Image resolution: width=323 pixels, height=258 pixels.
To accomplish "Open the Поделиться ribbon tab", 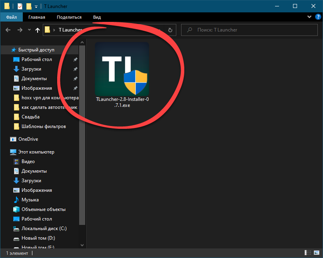I will click(x=69, y=17).
